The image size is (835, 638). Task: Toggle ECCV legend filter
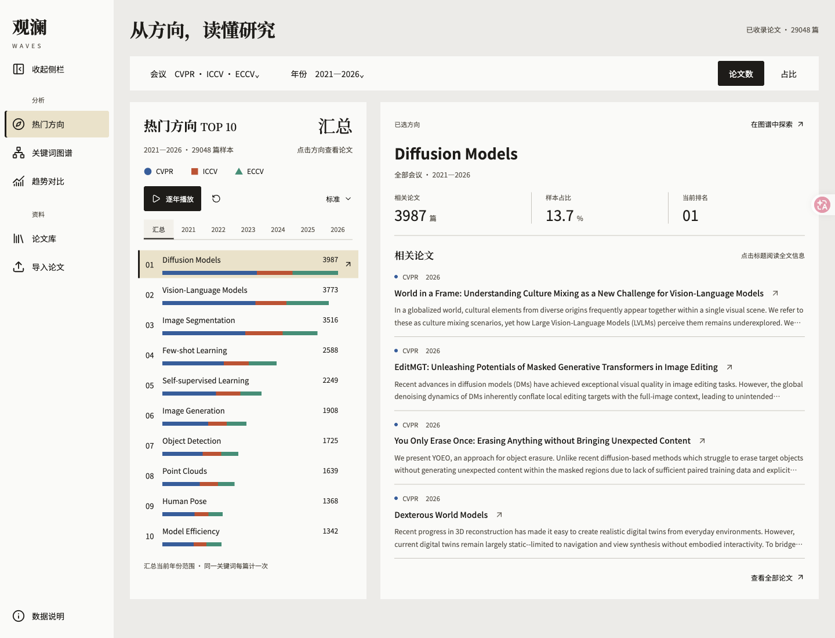(x=249, y=172)
